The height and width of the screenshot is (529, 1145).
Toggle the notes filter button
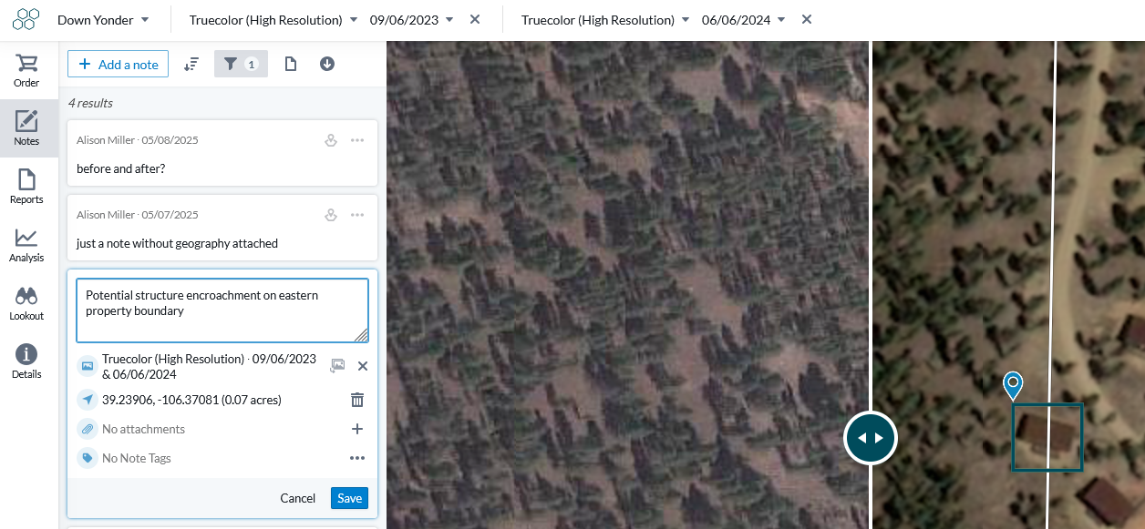241,64
